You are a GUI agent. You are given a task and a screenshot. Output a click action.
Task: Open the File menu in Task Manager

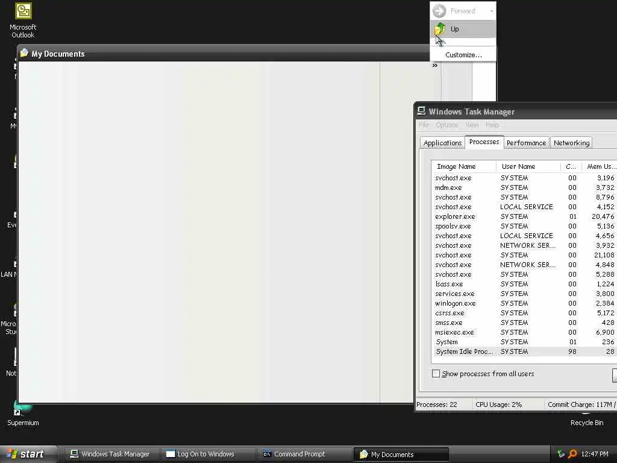point(424,125)
